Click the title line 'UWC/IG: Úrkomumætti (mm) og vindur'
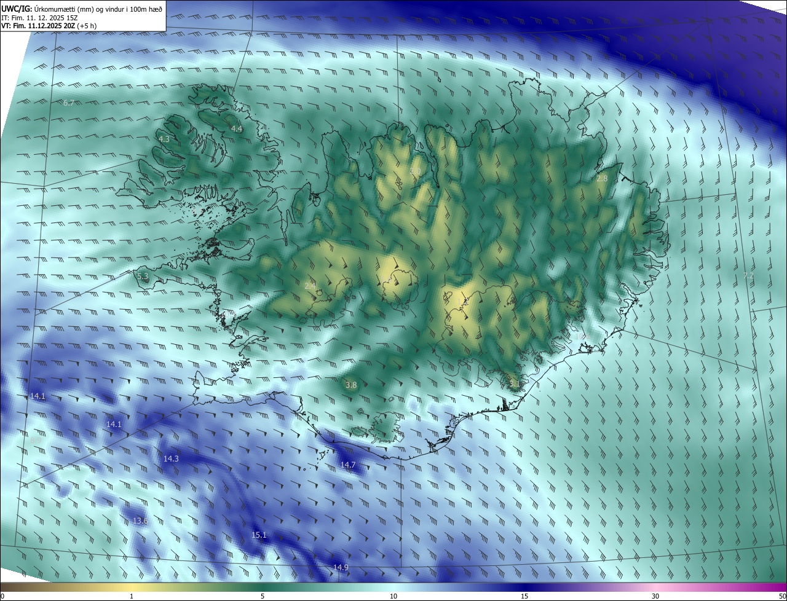This screenshot has height=601, width=787. tap(82, 9)
